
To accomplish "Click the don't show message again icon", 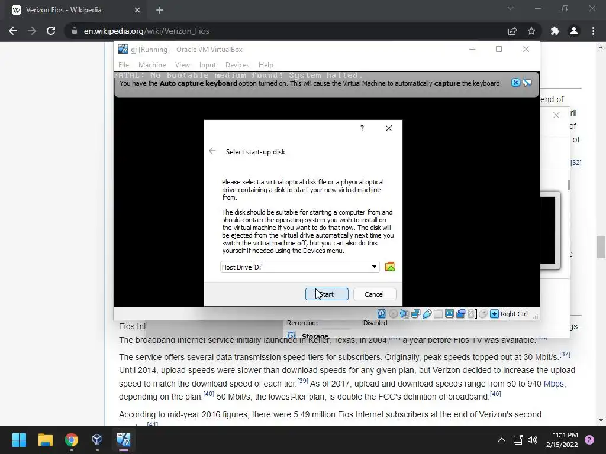I will tap(527, 83).
